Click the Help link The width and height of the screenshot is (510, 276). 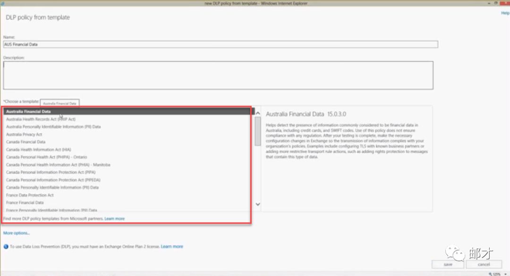point(505,13)
